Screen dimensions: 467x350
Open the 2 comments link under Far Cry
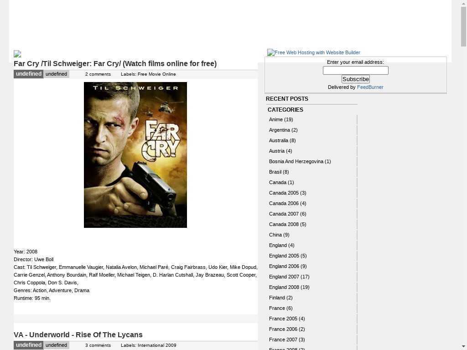[x=98, y=74]
